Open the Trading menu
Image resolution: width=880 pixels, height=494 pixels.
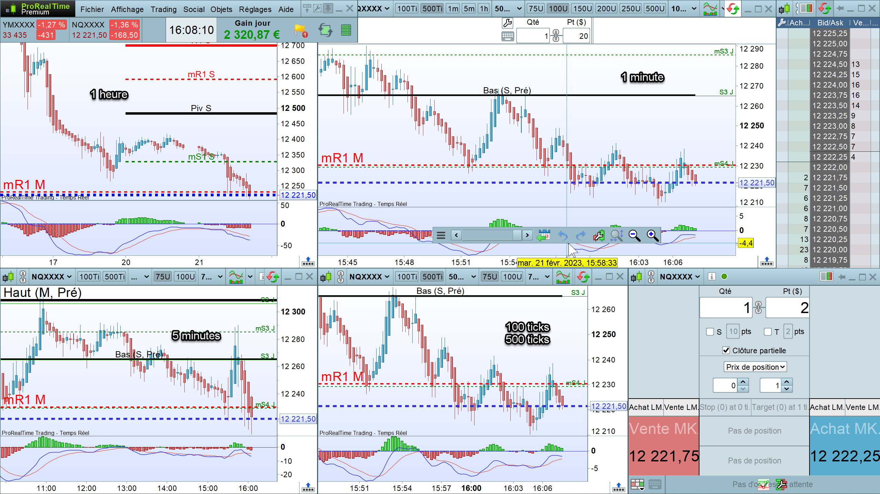[x=163, y=9]
